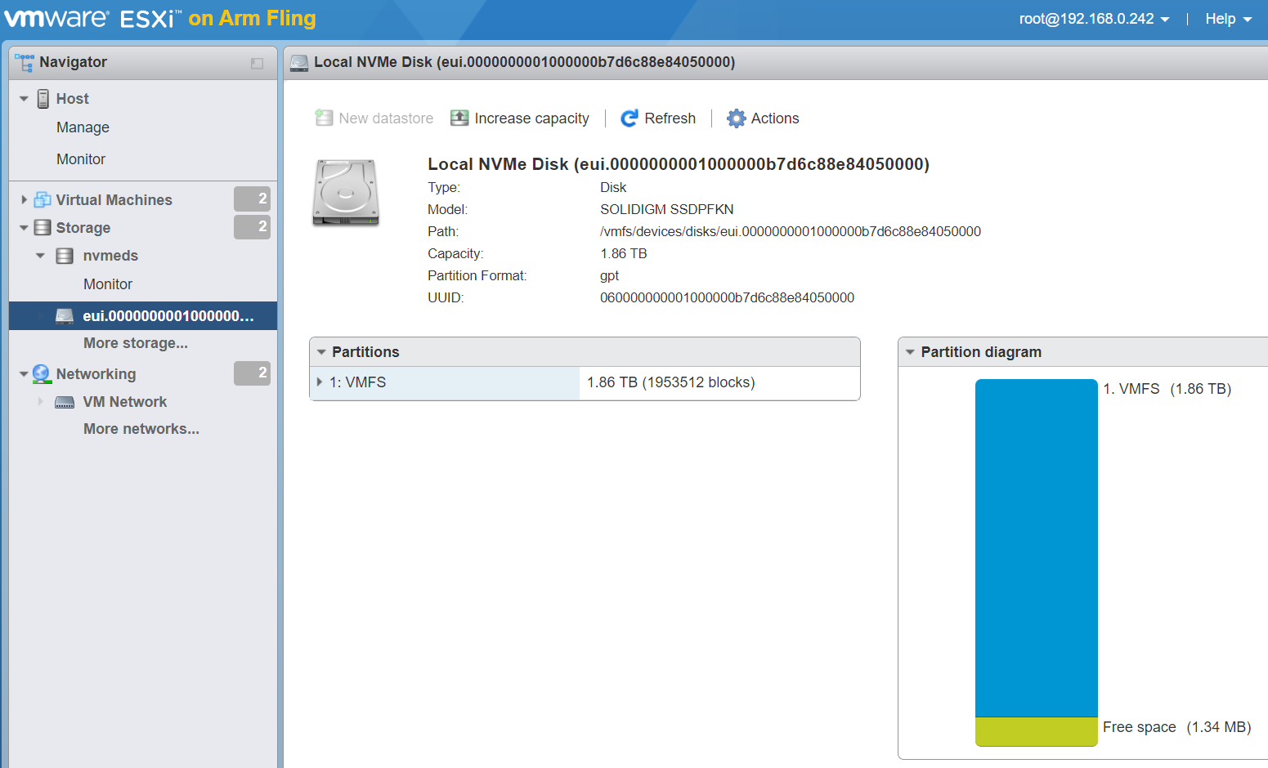Collapse the Networking tree node
The width and height of the screenshot is (1268, 768).
click(24, 374)
